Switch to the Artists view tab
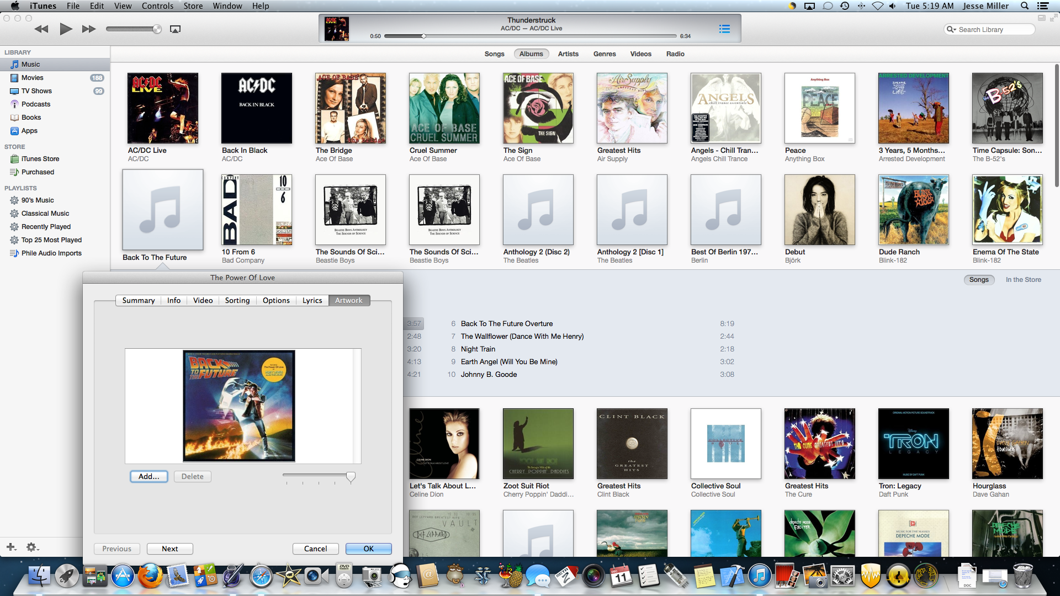 pyautogui.click(x=568, y=54)
